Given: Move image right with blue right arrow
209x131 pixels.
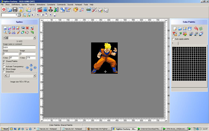Looking at the screenshot, I should (x=35, y=67).
